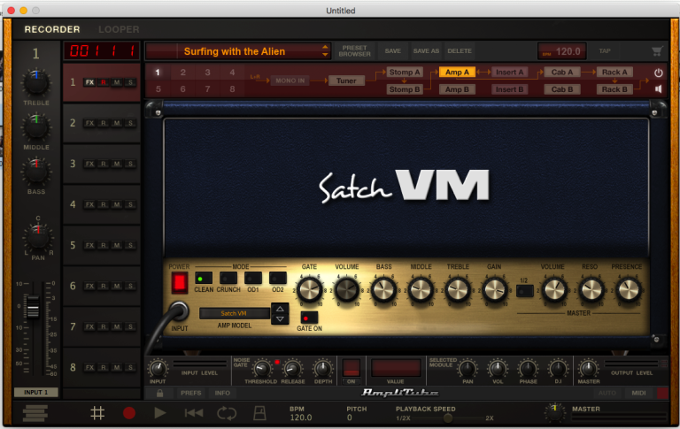Select previous amp model up arrow

click(280, 309)
